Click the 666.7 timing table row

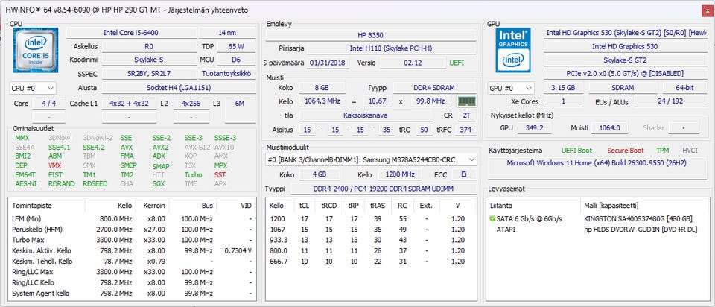click(x=371, y=262)
